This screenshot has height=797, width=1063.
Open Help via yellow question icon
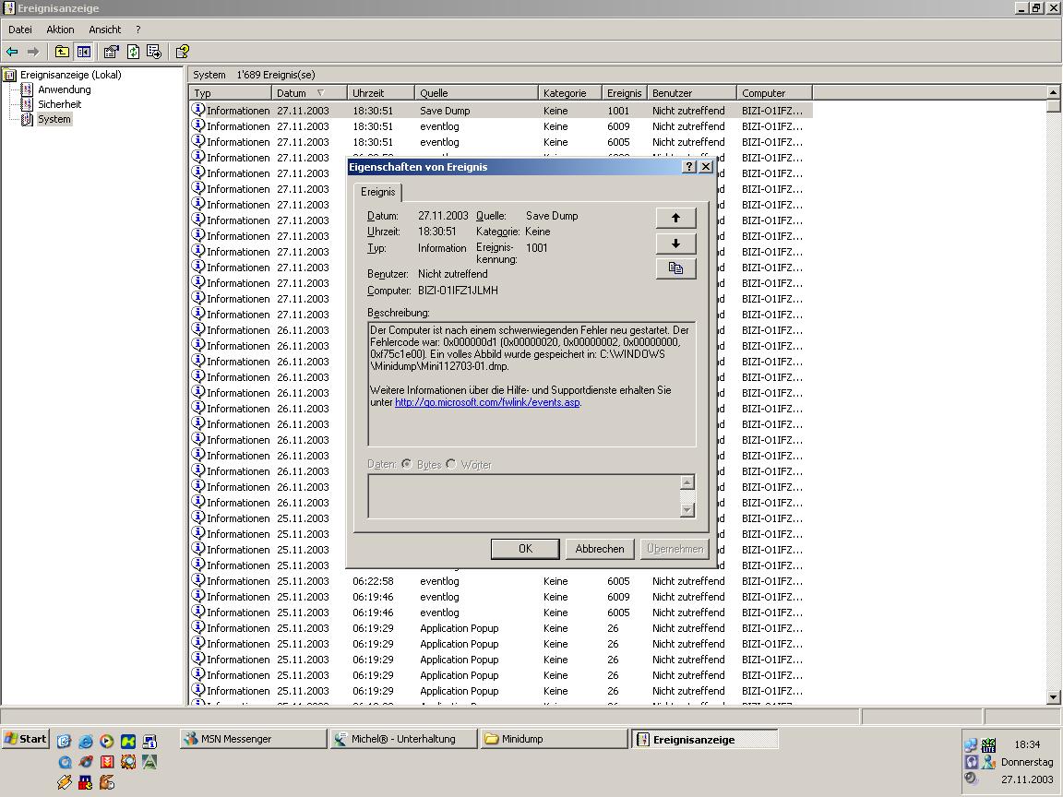[182, 52]
